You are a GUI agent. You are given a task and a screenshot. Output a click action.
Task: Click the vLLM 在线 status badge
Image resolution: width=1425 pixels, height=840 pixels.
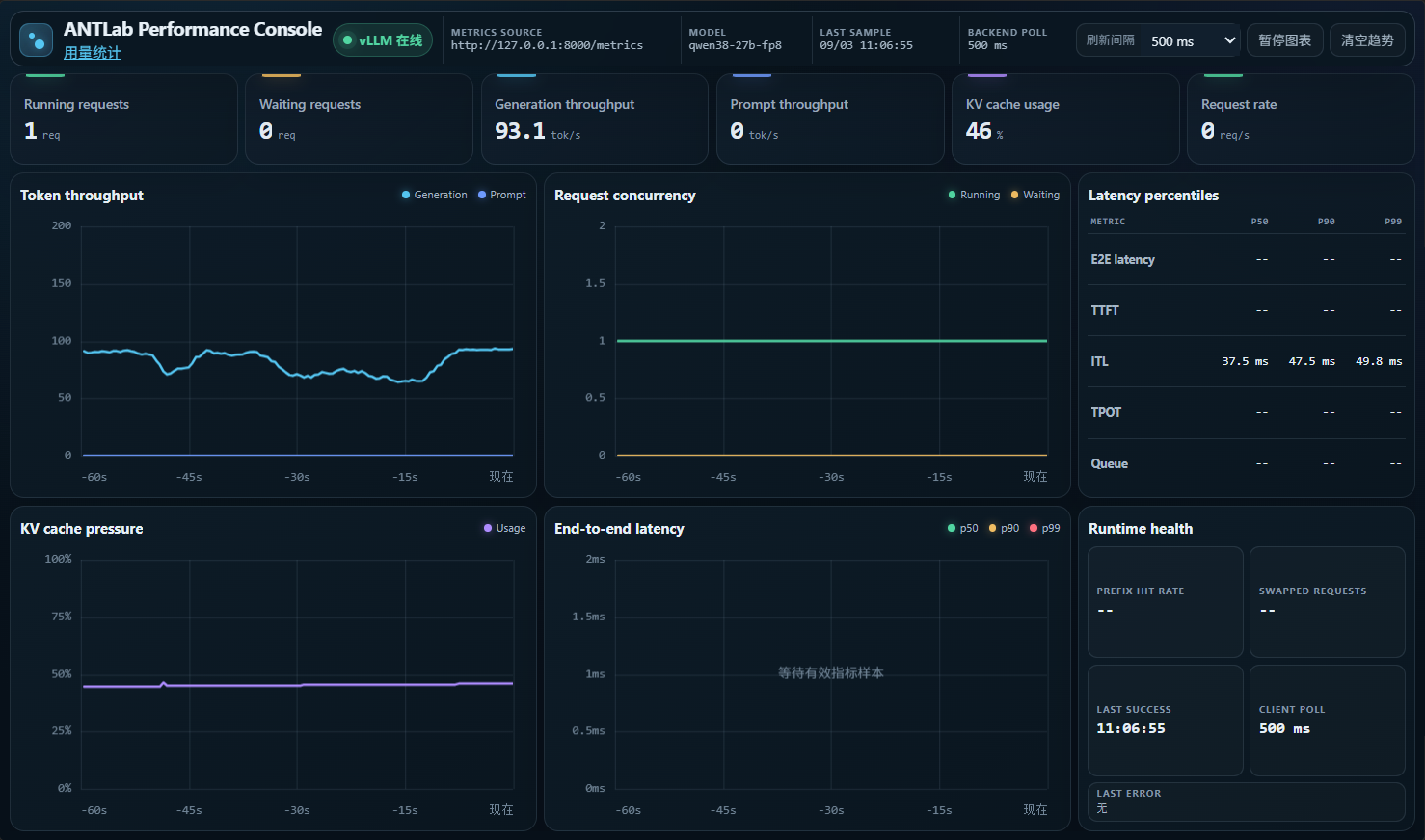point(383,40)
